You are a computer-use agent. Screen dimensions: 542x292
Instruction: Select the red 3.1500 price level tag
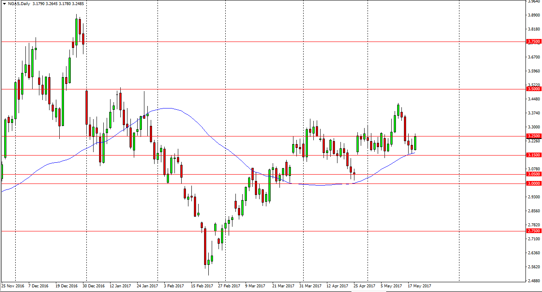pyautogui.click(x=534, y=155)
